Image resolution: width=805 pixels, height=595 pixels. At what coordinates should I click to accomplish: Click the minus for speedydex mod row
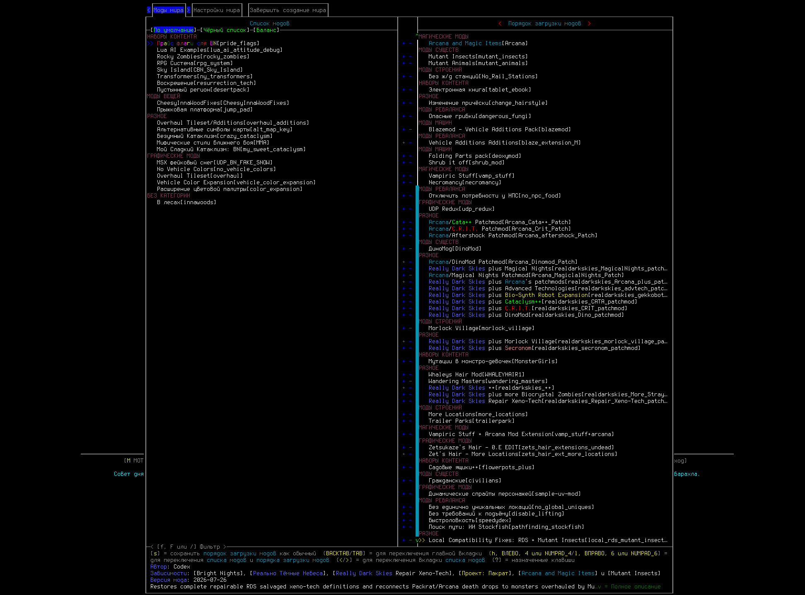pyautogui.click(x=411, y=520)
